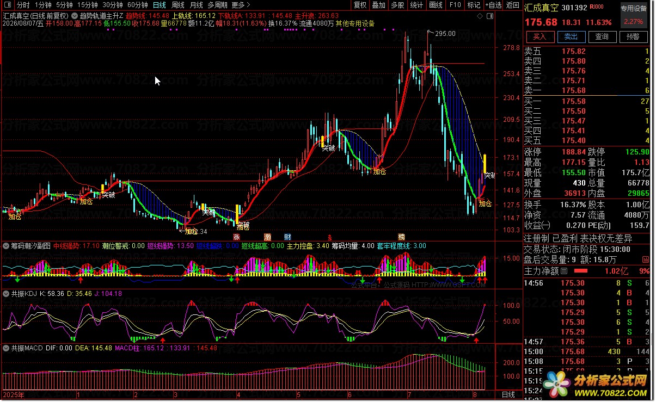
Task: Open the 画线 drawing tools
Action: pos(436,5)
